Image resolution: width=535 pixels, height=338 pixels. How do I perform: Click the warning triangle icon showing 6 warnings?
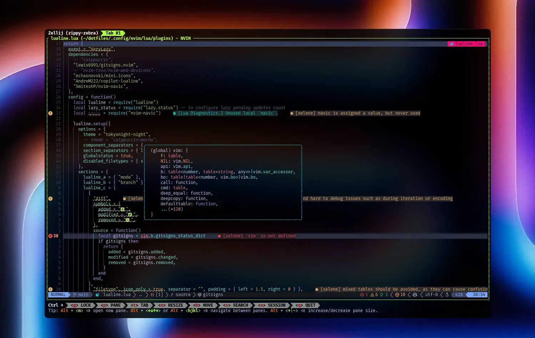tap(372, 295)
